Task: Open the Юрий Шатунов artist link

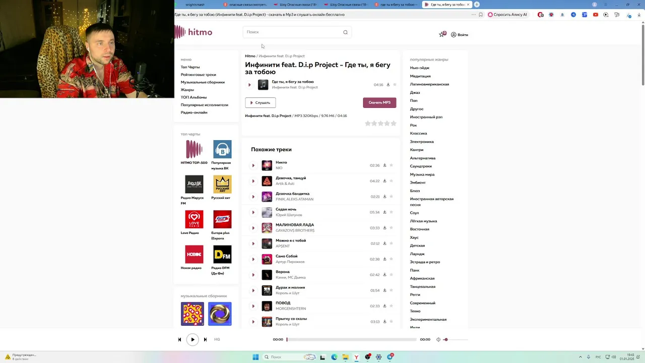Action: click(289, 215)
